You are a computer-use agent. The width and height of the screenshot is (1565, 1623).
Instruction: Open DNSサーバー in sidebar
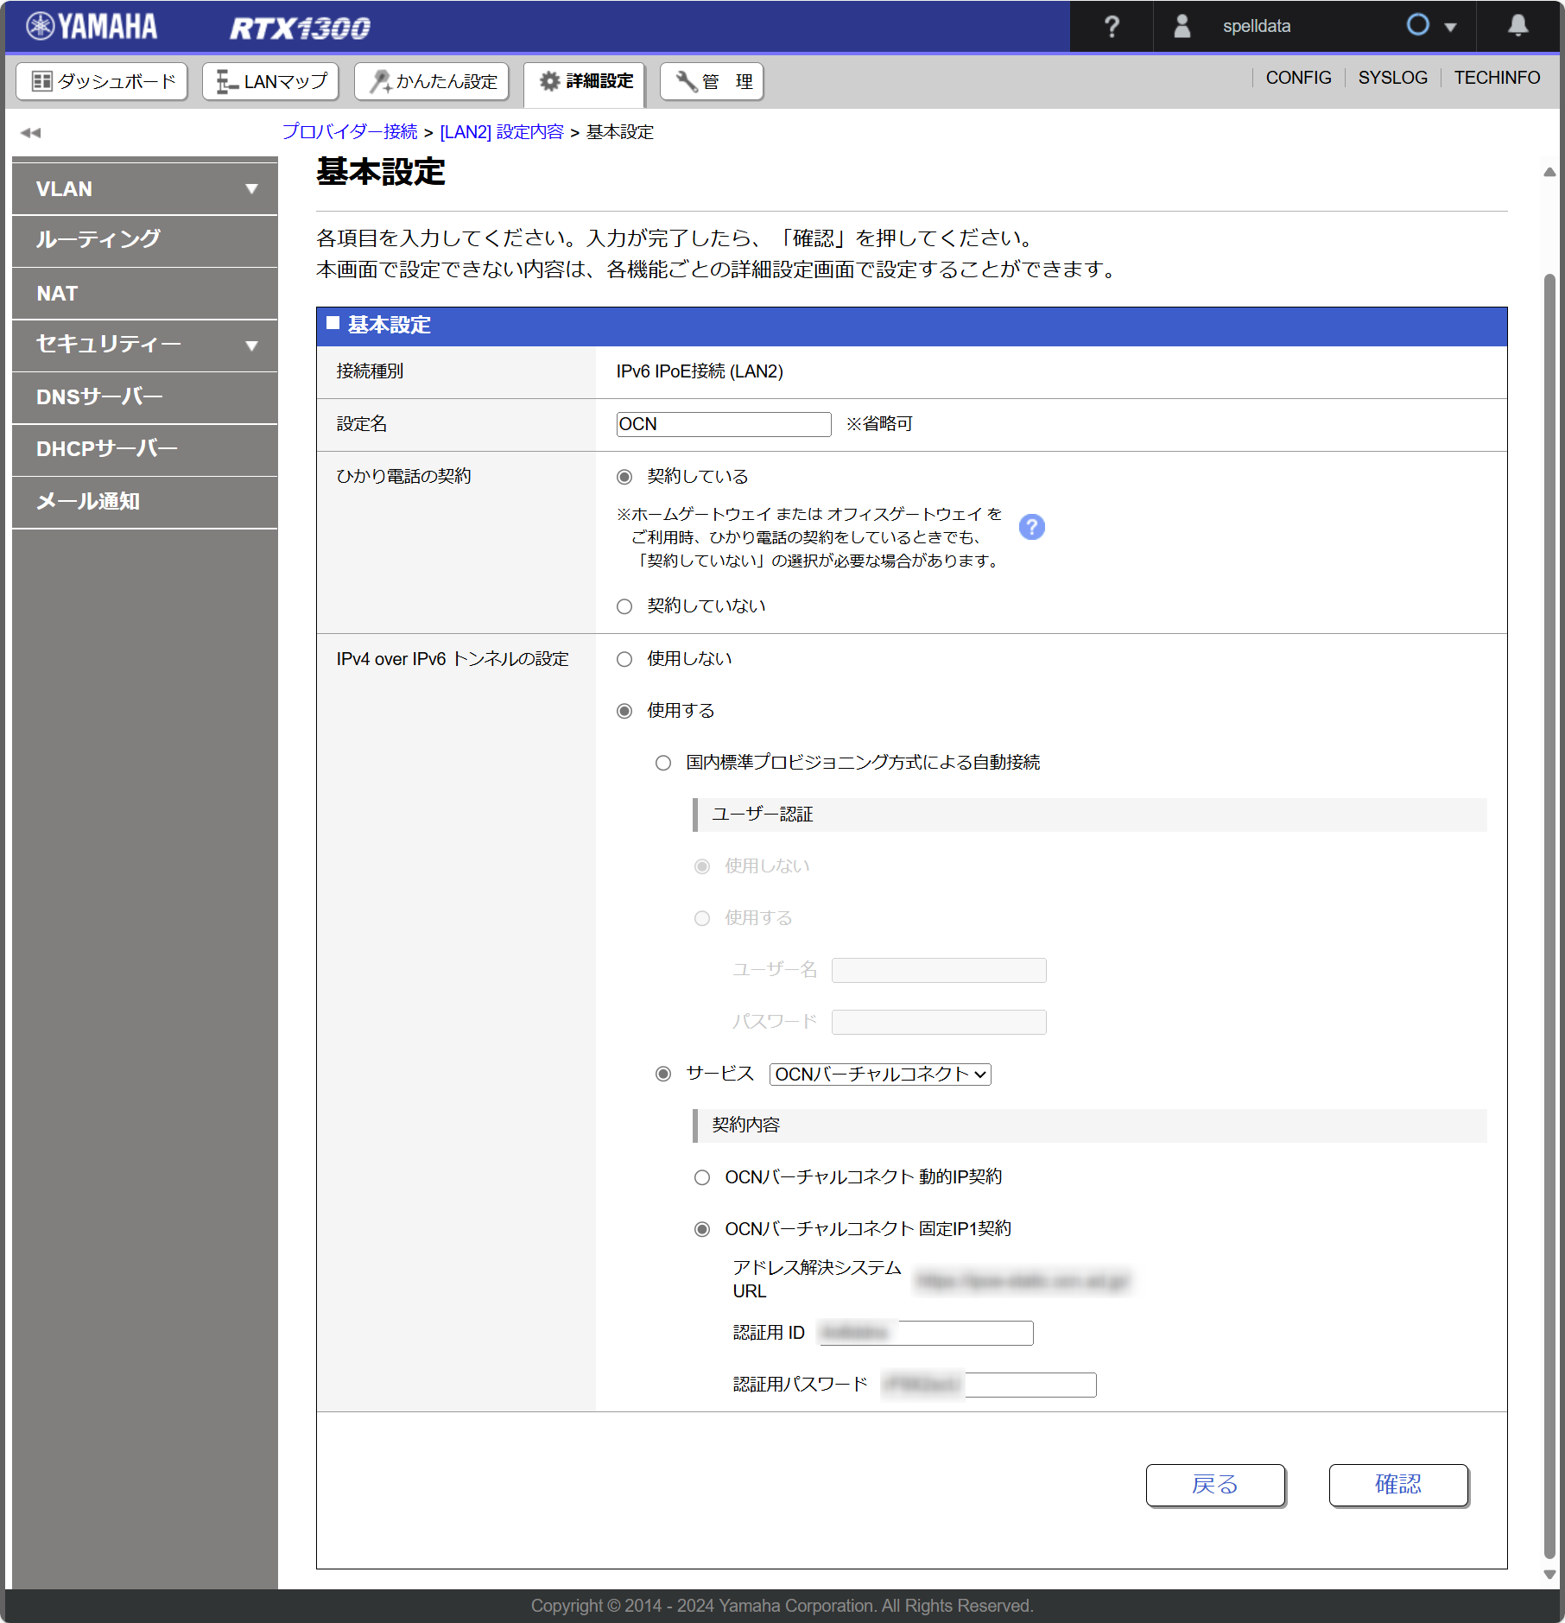(x=145, y=397)
